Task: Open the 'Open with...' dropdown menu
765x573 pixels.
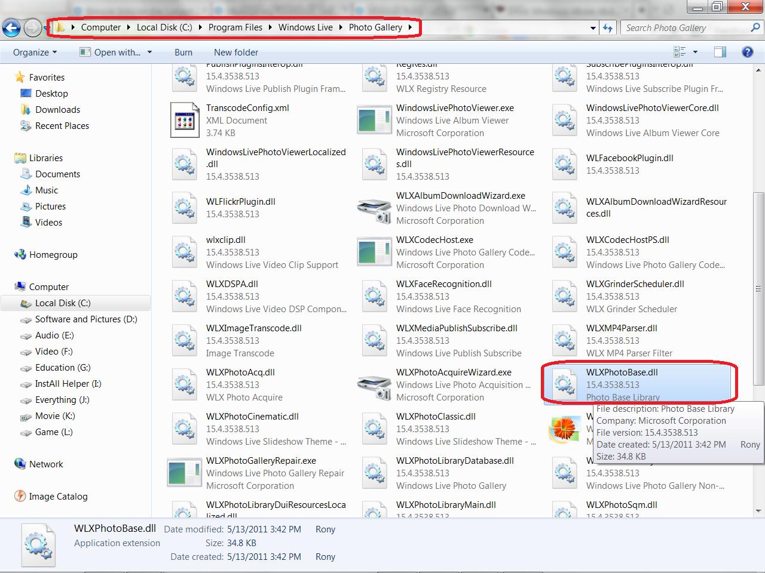Action: 149,52
